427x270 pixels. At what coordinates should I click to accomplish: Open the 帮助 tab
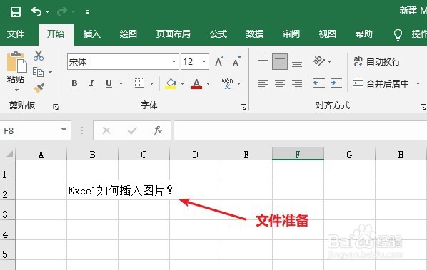364,34
